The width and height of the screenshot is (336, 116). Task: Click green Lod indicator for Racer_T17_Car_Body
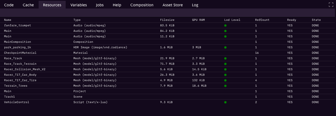(225, 75)
